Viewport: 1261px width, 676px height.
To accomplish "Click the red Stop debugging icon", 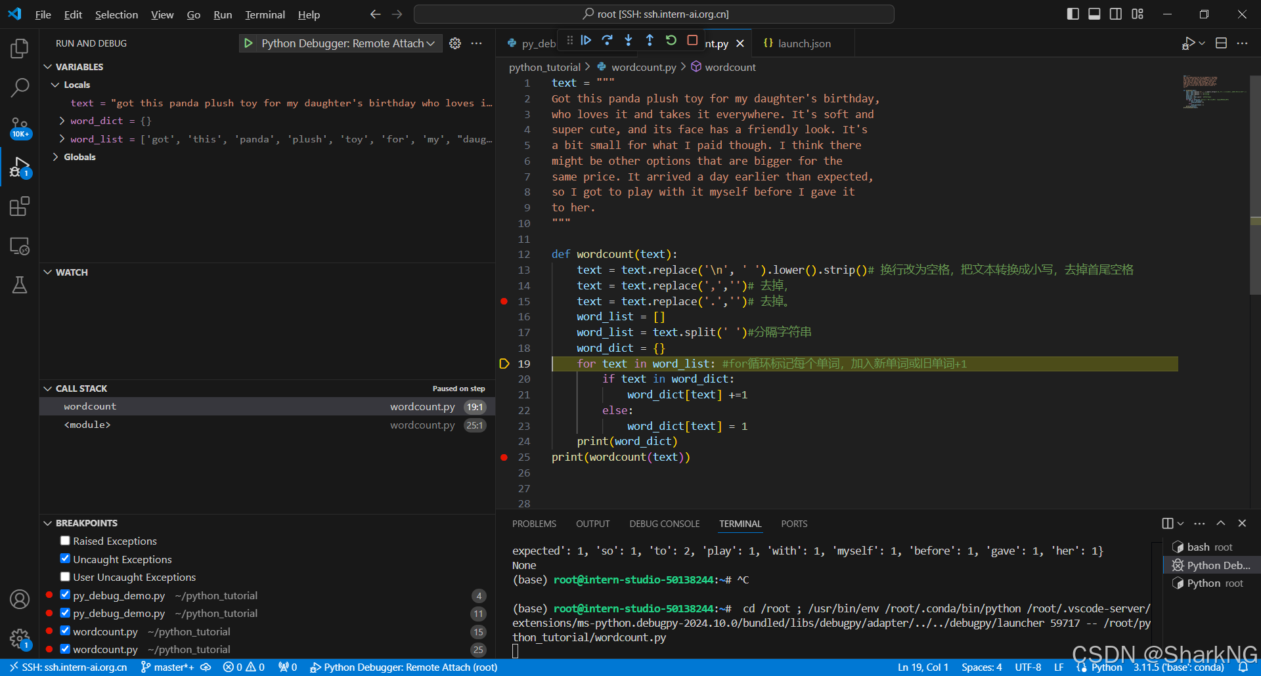I will click(692, 40).
